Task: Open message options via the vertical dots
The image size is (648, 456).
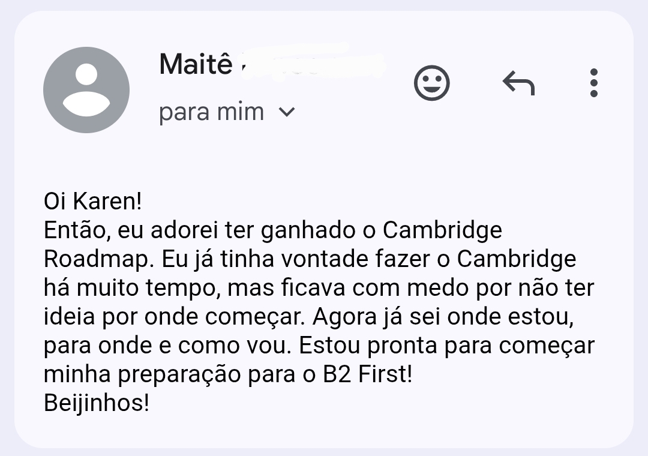Action: click(593, 83)
